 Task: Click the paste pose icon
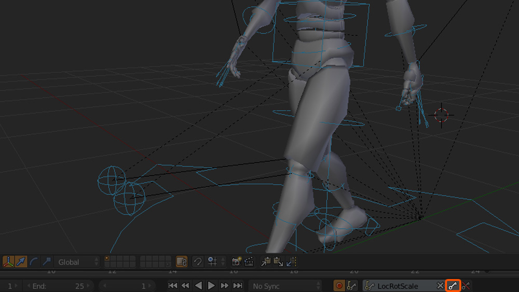(x=278, y=262)
